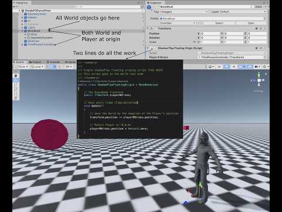The width and height of the screenshot is (282, 212).
Task: Click the Rotation Y field
Action: pos(233,38)
